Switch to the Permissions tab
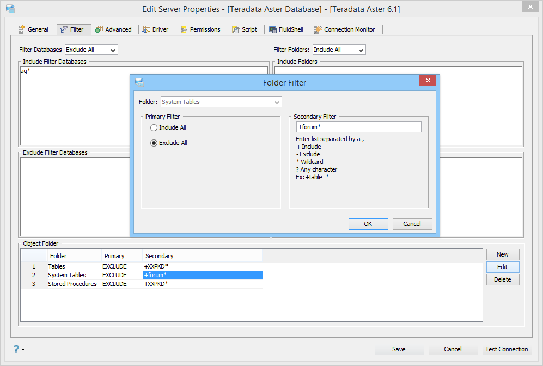 tap(200, 29)
